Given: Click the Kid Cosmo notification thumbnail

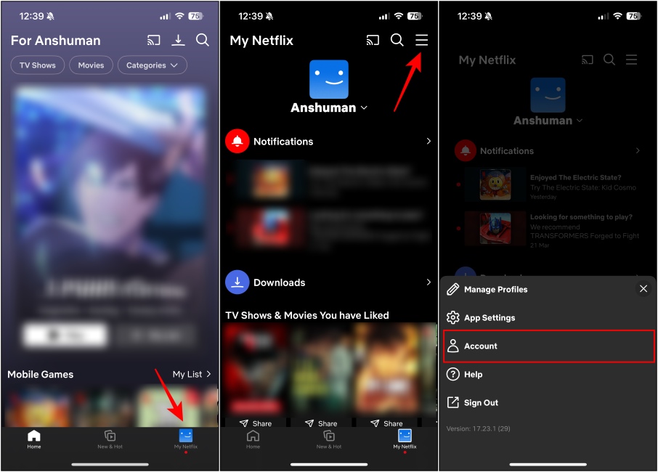Looking at the screenshot, I should [x=497, y=184].
